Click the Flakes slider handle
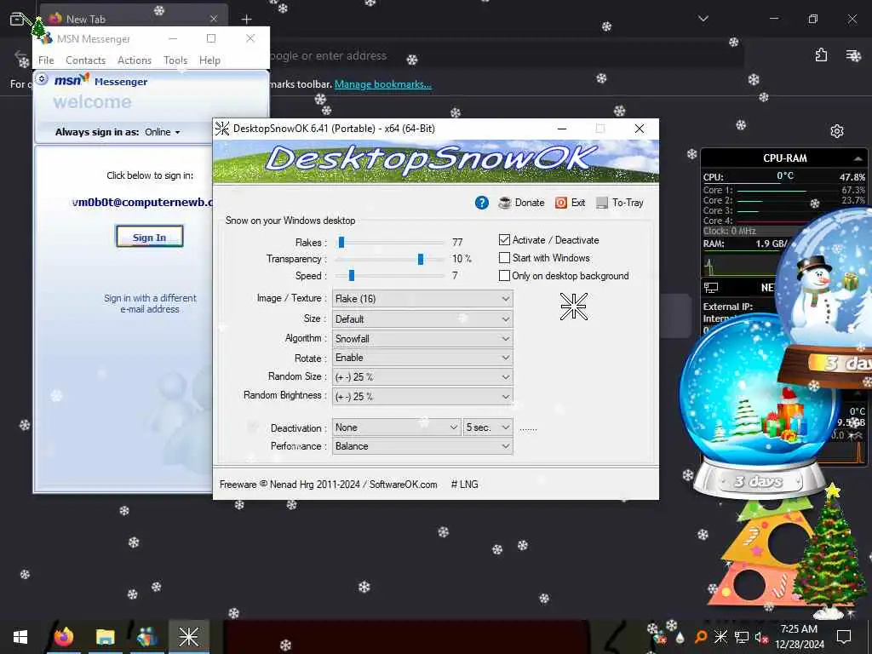Viewport: 872px width, 654px height. point(341,242)
